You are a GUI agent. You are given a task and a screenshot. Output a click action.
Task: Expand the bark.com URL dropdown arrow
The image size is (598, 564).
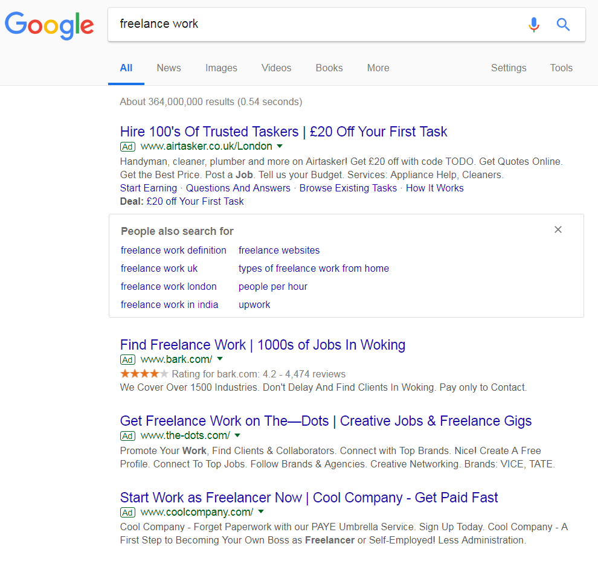[x=220, y=359]
